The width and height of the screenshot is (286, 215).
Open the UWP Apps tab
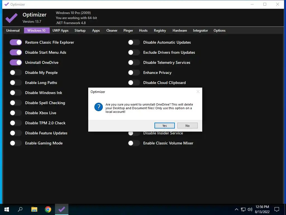(61, 31)
